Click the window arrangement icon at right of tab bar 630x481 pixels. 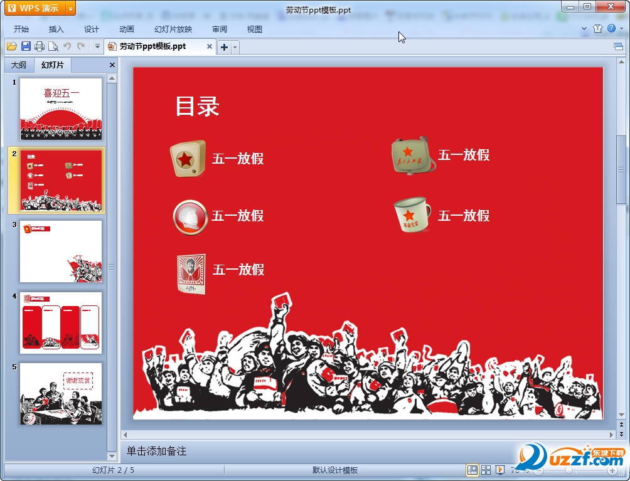pos(618,47)
